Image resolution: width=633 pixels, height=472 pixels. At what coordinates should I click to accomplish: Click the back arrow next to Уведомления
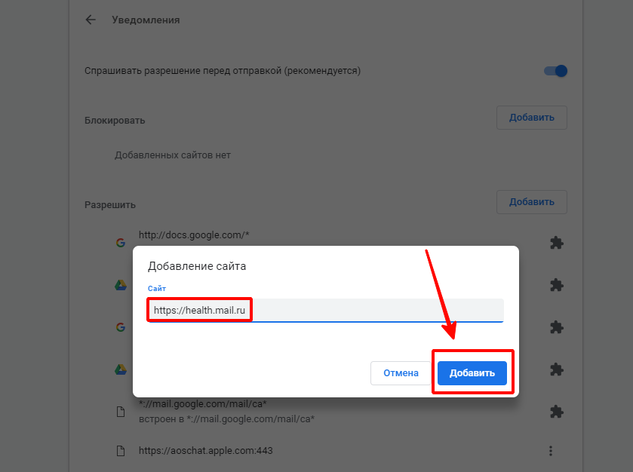91,20
